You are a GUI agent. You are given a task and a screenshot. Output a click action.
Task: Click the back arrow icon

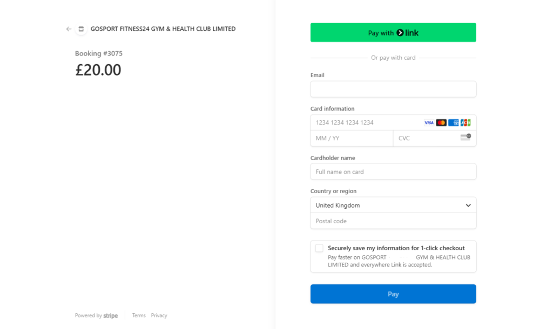click(x=69, y=29)
